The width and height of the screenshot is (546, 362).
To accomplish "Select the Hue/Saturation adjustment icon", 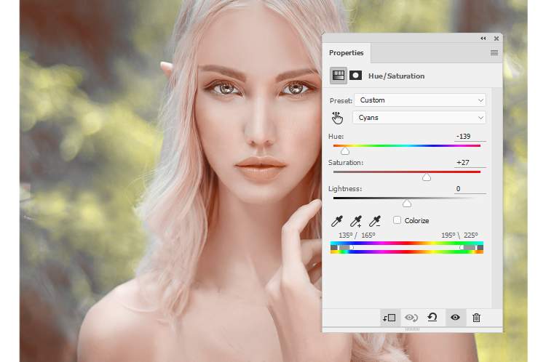I will 339,76.
